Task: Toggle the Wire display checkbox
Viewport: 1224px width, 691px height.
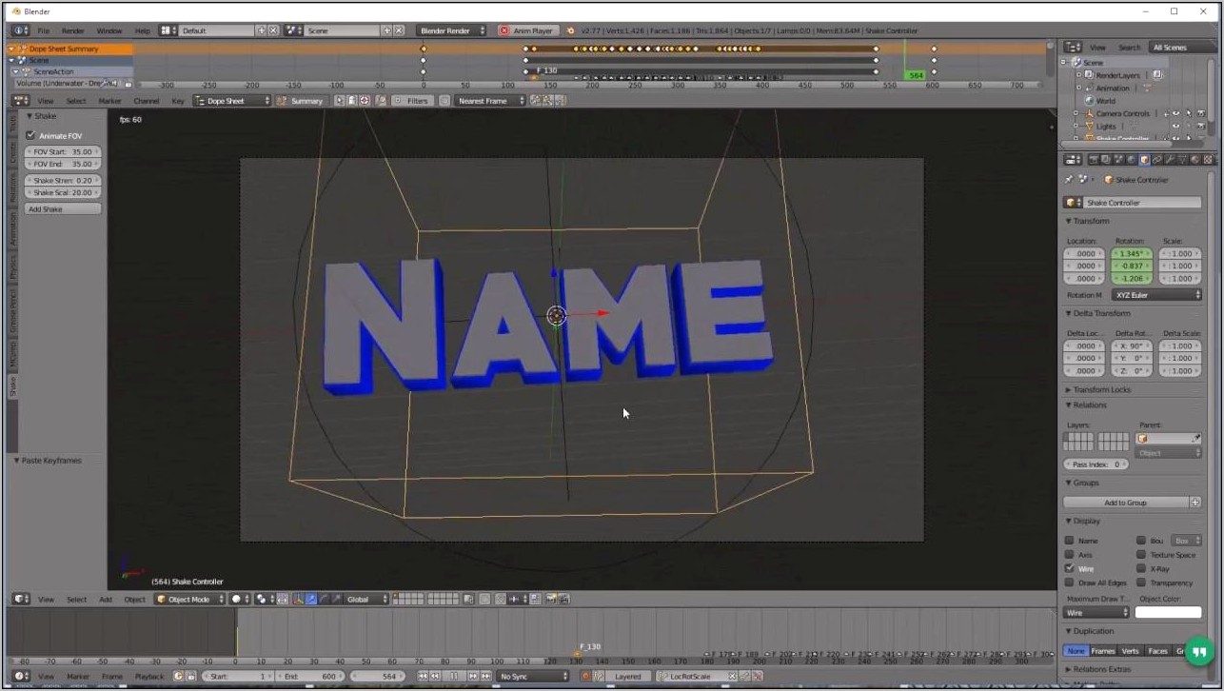Action: 1070,568
